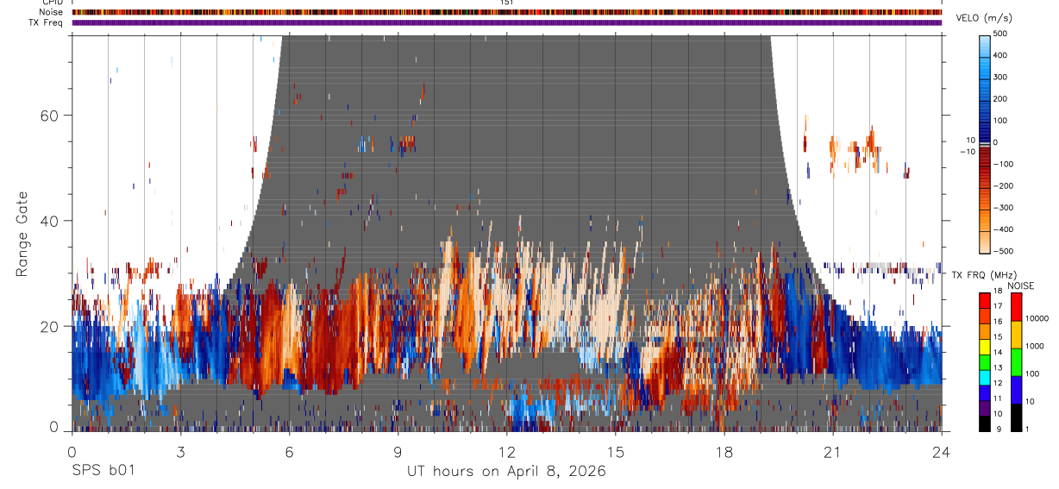This screenshot has width=1059, height=489.
Task: Click the 'NOISE' legend title
Action: tap(1021, 285)
